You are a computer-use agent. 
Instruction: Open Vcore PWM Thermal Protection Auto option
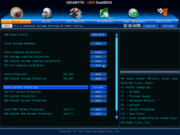[x=98, y=109]
